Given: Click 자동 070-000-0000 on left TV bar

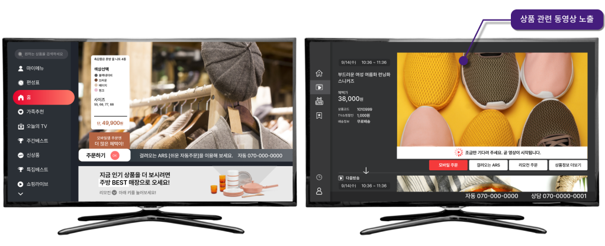Looking at the screenshot, I should (260, 156).
